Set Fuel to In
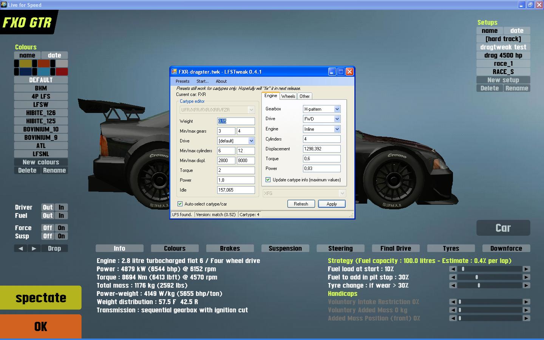Viewport: 544px width, 340px height. 61,216
